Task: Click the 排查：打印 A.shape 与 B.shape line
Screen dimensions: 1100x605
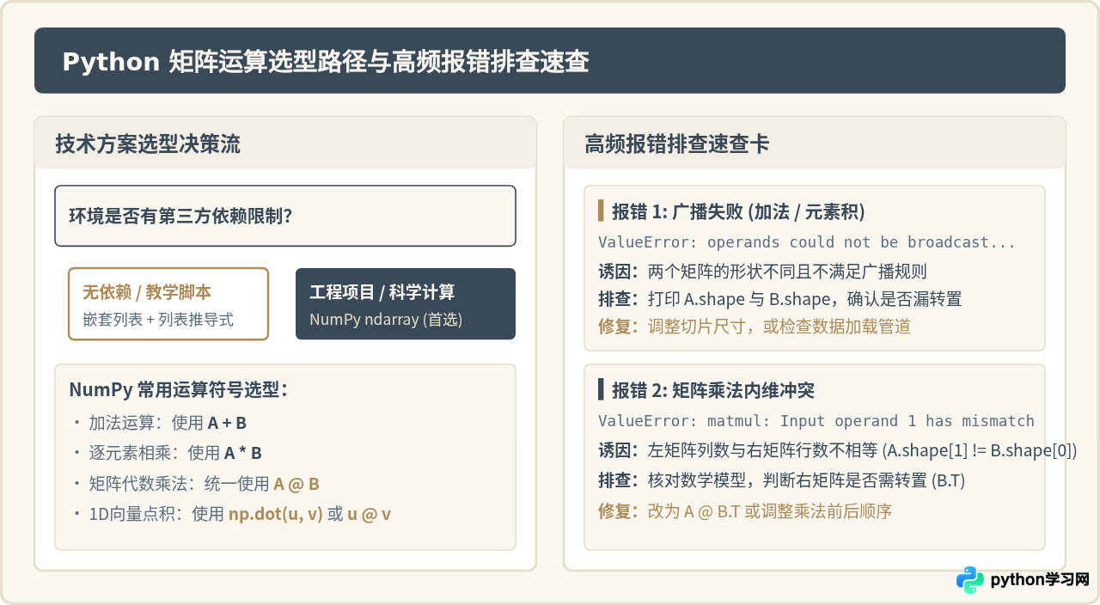Action: pyautogui.click(x=779, y=299)
